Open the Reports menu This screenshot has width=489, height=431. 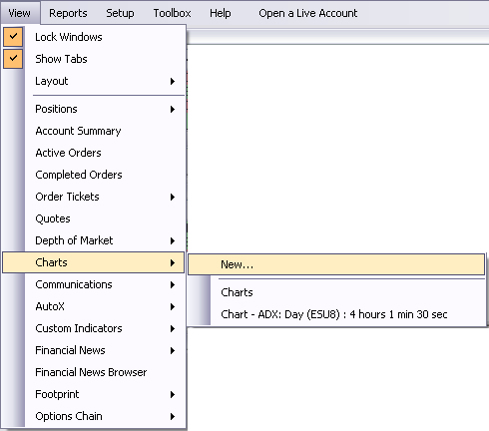[68, 13]
